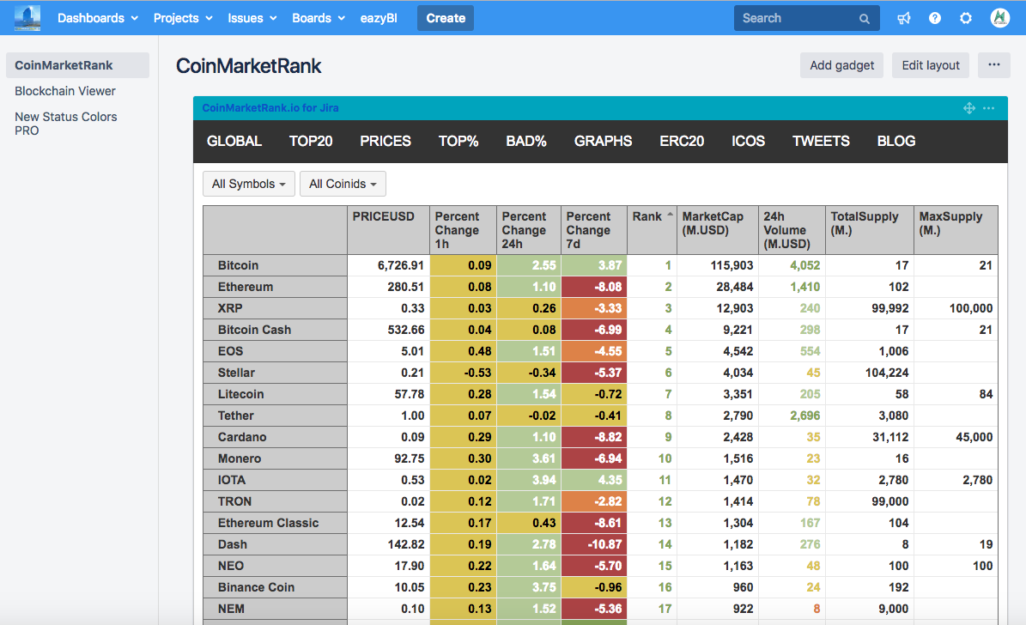Open the gadget ellipsis menu
Image resolution: width=1026 pixels, height=625 pixels.
pos(988,108)
